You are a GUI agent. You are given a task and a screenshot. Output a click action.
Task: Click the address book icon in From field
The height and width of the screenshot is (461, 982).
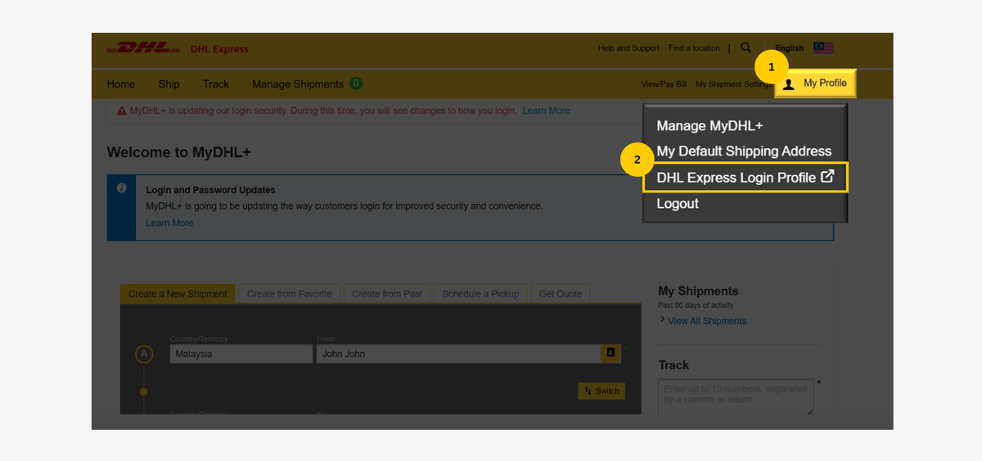610,353
